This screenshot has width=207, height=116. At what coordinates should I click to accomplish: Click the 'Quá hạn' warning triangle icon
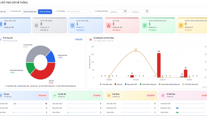pyautogui.click(x=109, y=26)
